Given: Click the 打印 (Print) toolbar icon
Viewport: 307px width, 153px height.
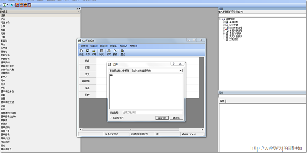Looking at the screenshot, I should click(109, 51).
